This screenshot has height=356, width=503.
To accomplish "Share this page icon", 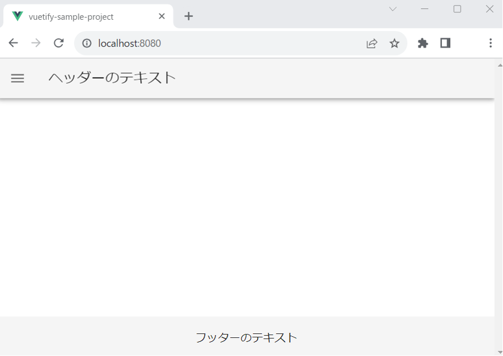I will point(372,43).
